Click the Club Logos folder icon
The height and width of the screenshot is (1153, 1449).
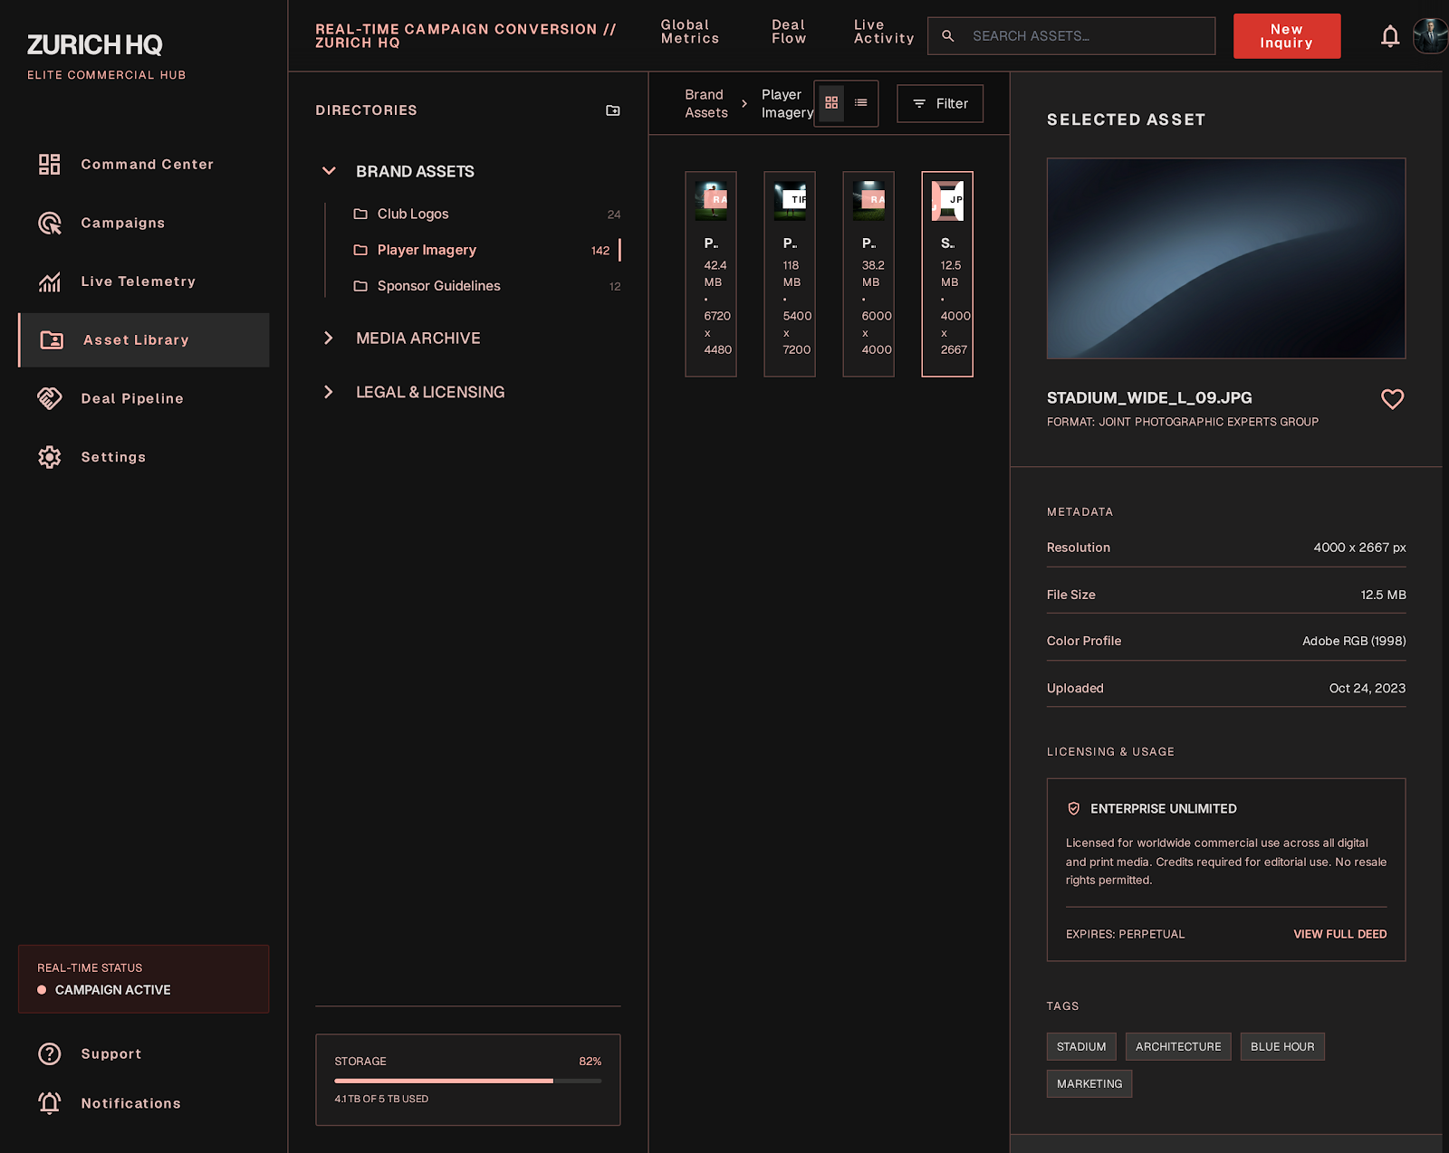[x=360, y=214]
